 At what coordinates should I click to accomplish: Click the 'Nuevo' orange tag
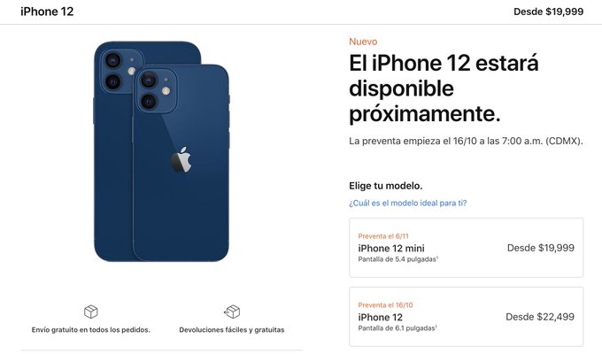(x=363, y=42)
